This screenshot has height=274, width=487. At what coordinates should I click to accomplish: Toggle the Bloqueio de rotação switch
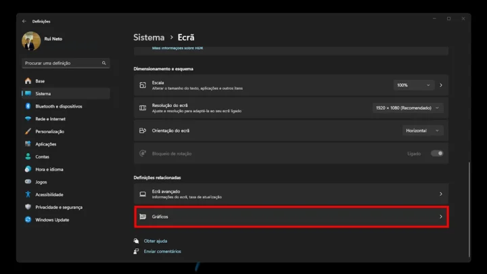(437, 154)
